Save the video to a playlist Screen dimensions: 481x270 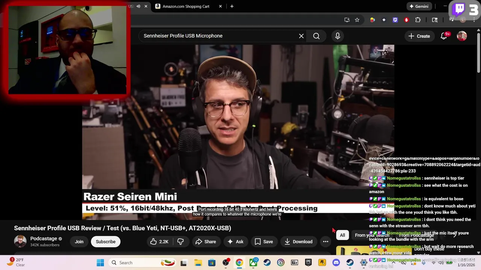pyautogui.click(x=264, y=241)
